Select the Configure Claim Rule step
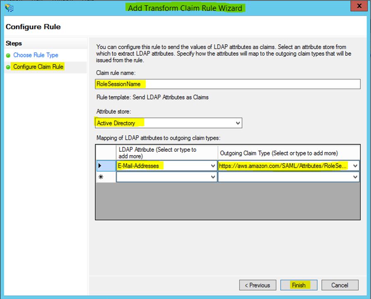The height and width of the screenshot is (299, 371). pyautogui.click(x=38, y=67)
